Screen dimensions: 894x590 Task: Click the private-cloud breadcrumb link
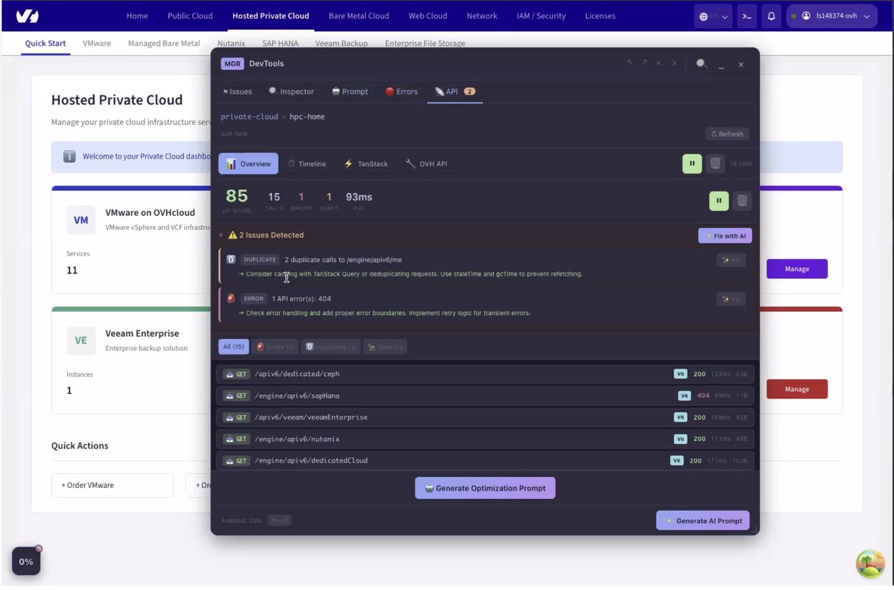pos(249,117)
